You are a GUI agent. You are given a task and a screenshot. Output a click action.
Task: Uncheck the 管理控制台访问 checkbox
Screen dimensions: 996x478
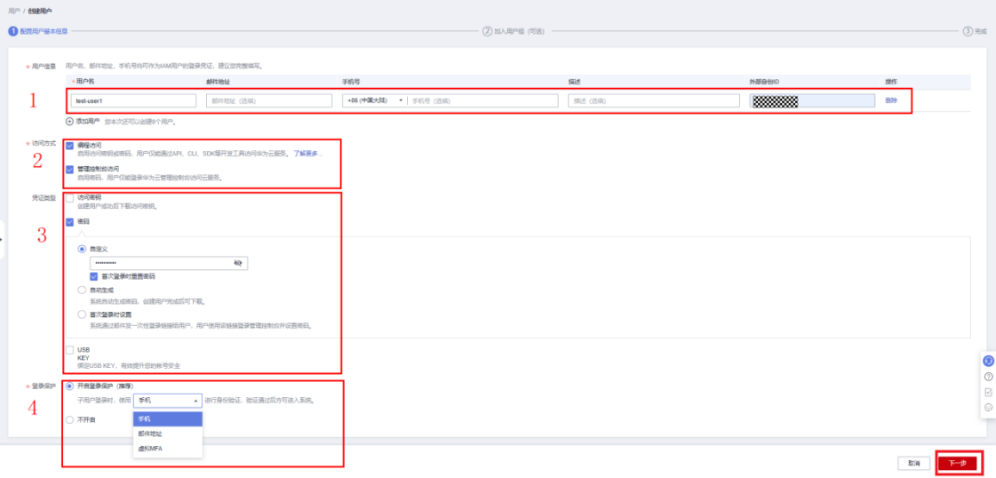pos(70,170)
